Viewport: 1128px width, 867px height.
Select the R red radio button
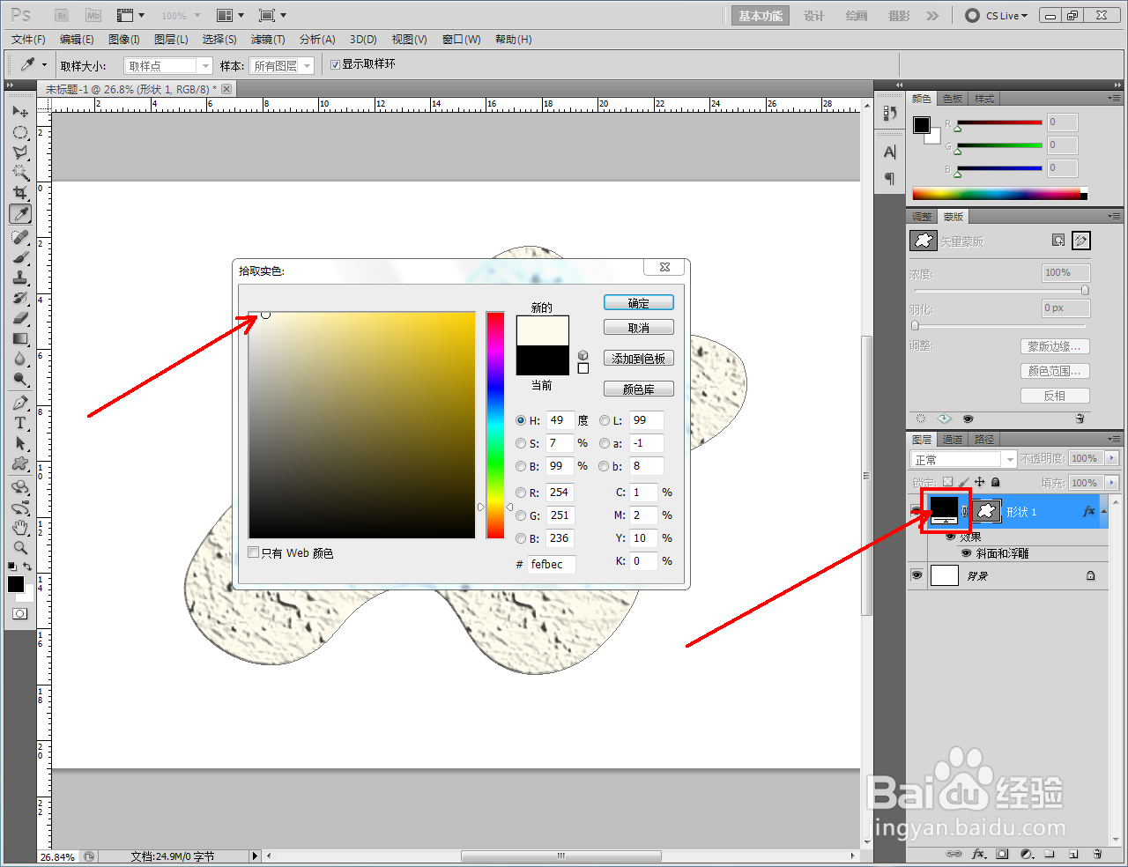(521, 493)
